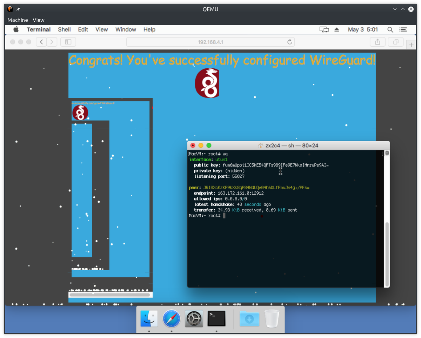This screenshot has height=338, width=421.
Task: Click the large WireGuard dragon logo
Action: point(207,83)
